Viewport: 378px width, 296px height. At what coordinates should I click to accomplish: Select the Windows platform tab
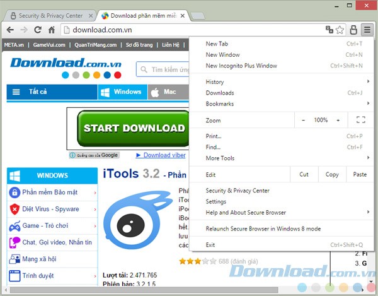pyautogui.click(x=123, y=92)
